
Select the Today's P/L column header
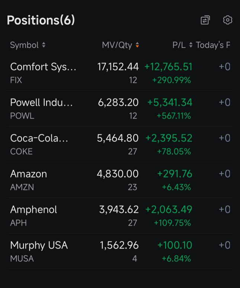pyautogui.click(x=213, y=45)
